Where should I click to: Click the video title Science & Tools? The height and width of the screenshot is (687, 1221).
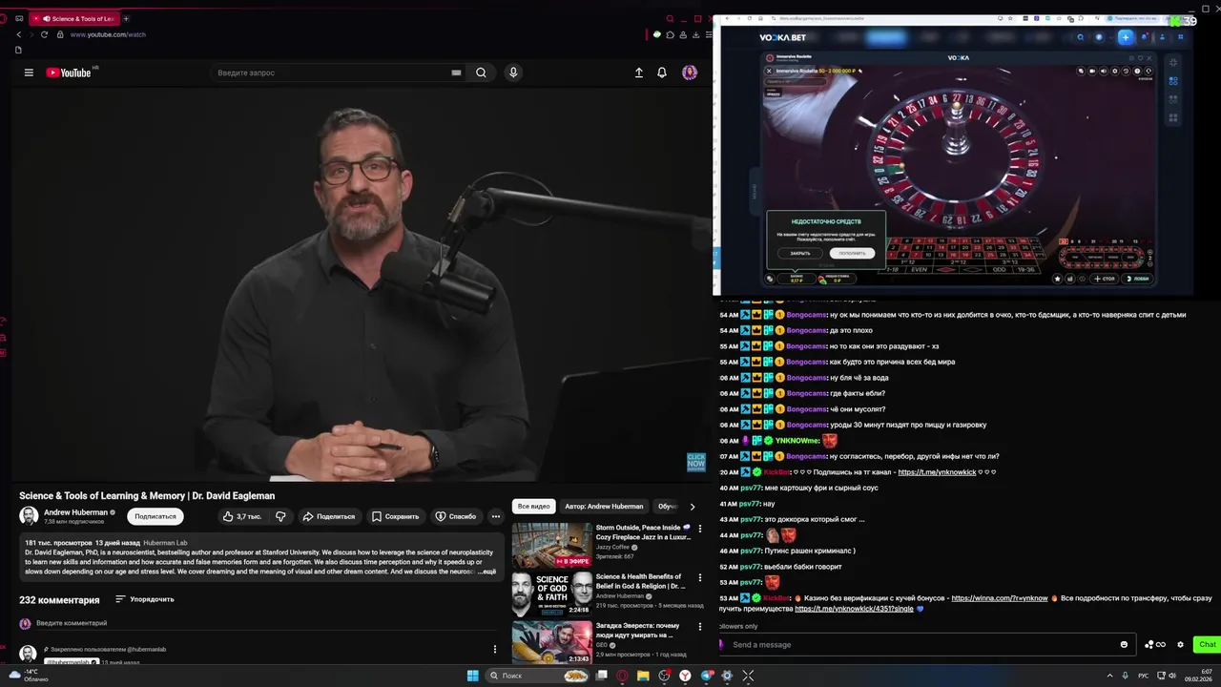[147, 496]
